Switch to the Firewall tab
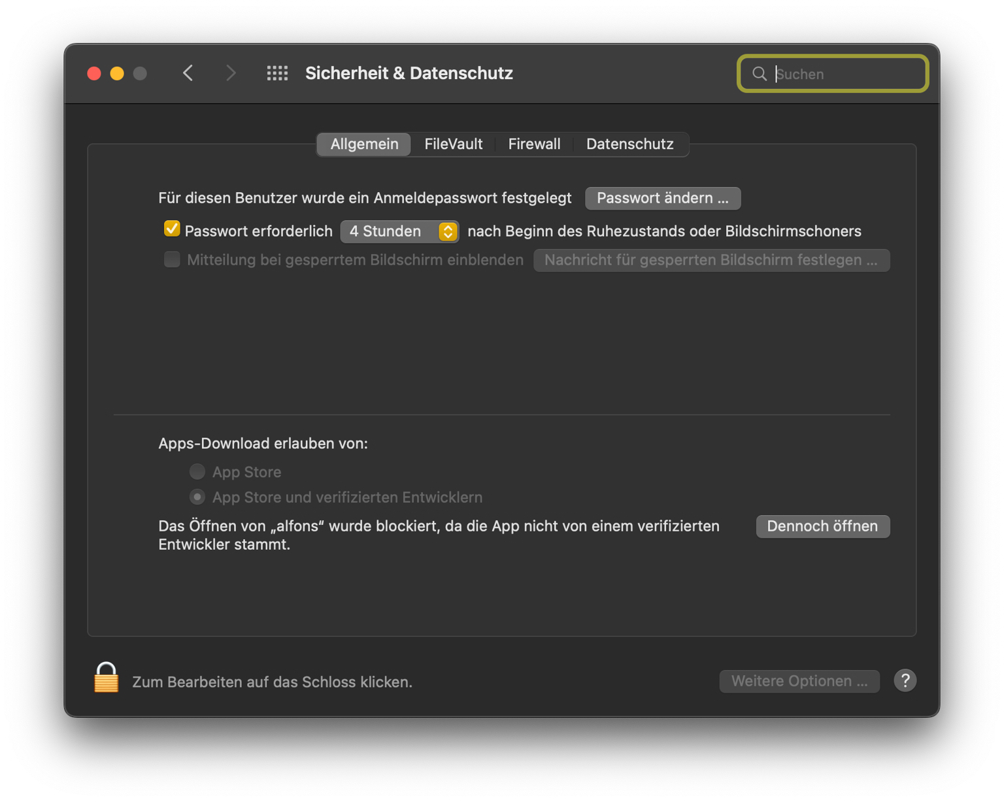1004x802 pixels. (x=534, y=144)
